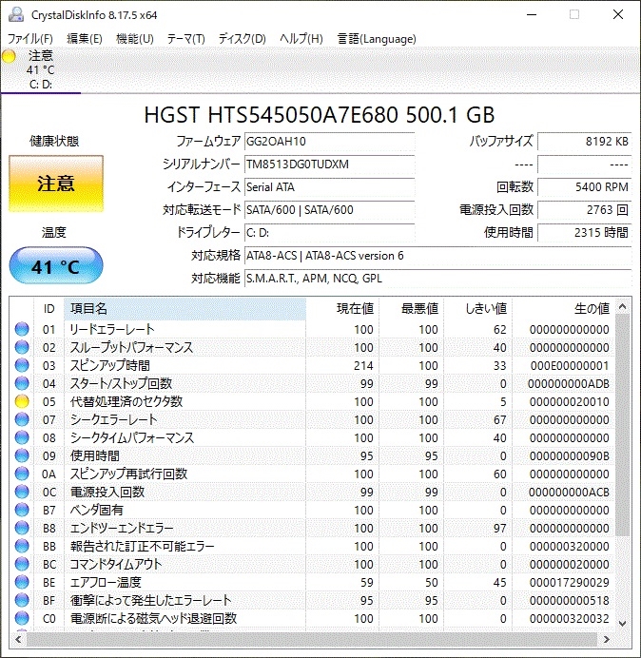Click status circle for ID B8 エンドツーエンドエラー
This screenshot has height=658, width=641.
pos(22,528)
